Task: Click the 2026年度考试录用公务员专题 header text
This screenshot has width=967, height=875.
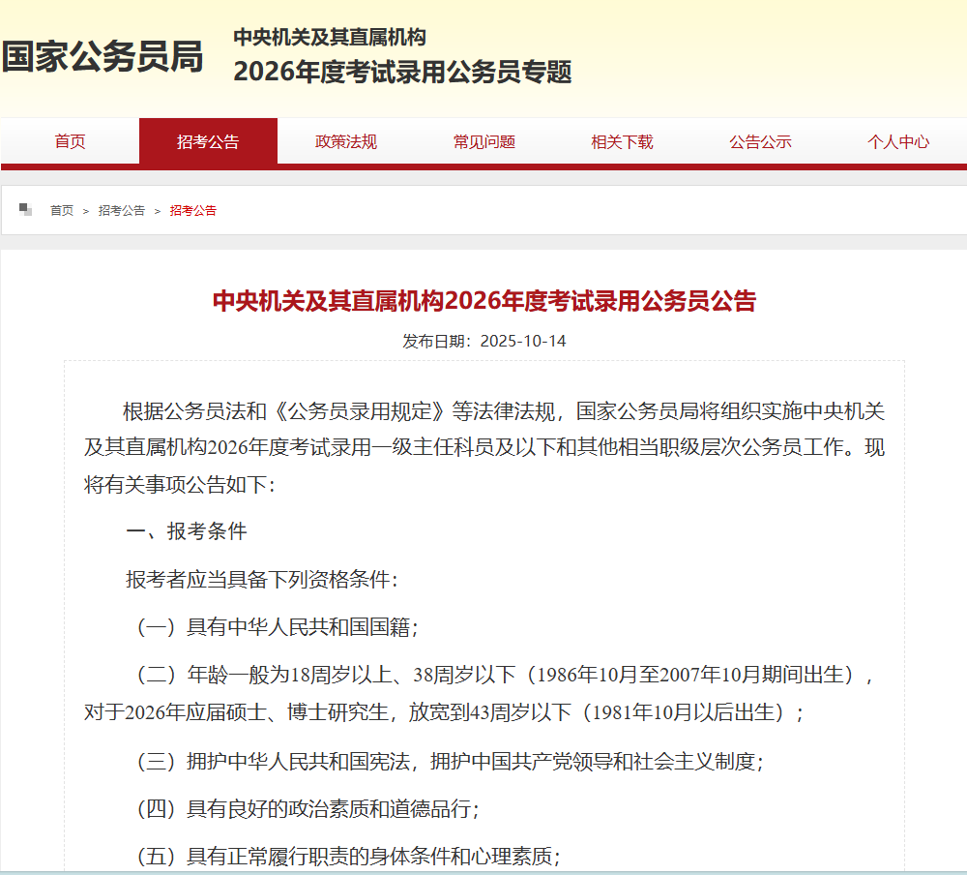Action: click(x=402, y=72)
